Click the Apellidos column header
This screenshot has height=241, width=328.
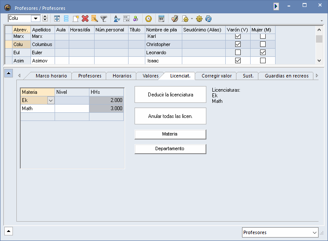point(43,30)
